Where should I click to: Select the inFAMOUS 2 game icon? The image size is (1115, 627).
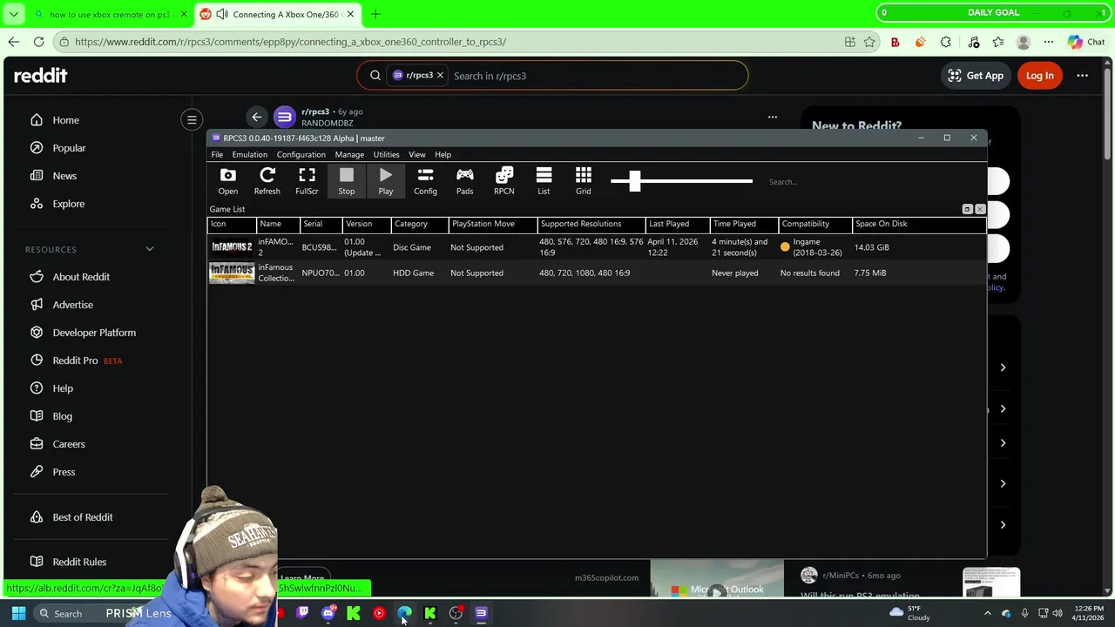[x=232, y=247]
